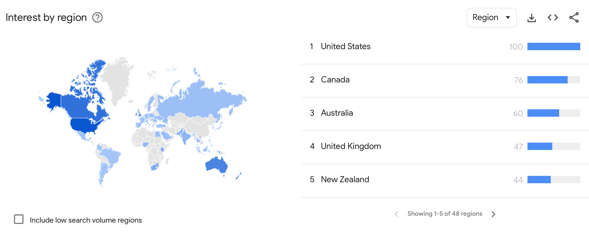
Task: Open the Region dropdown menu
Action: pyautogui.click(x=491, y=18)
